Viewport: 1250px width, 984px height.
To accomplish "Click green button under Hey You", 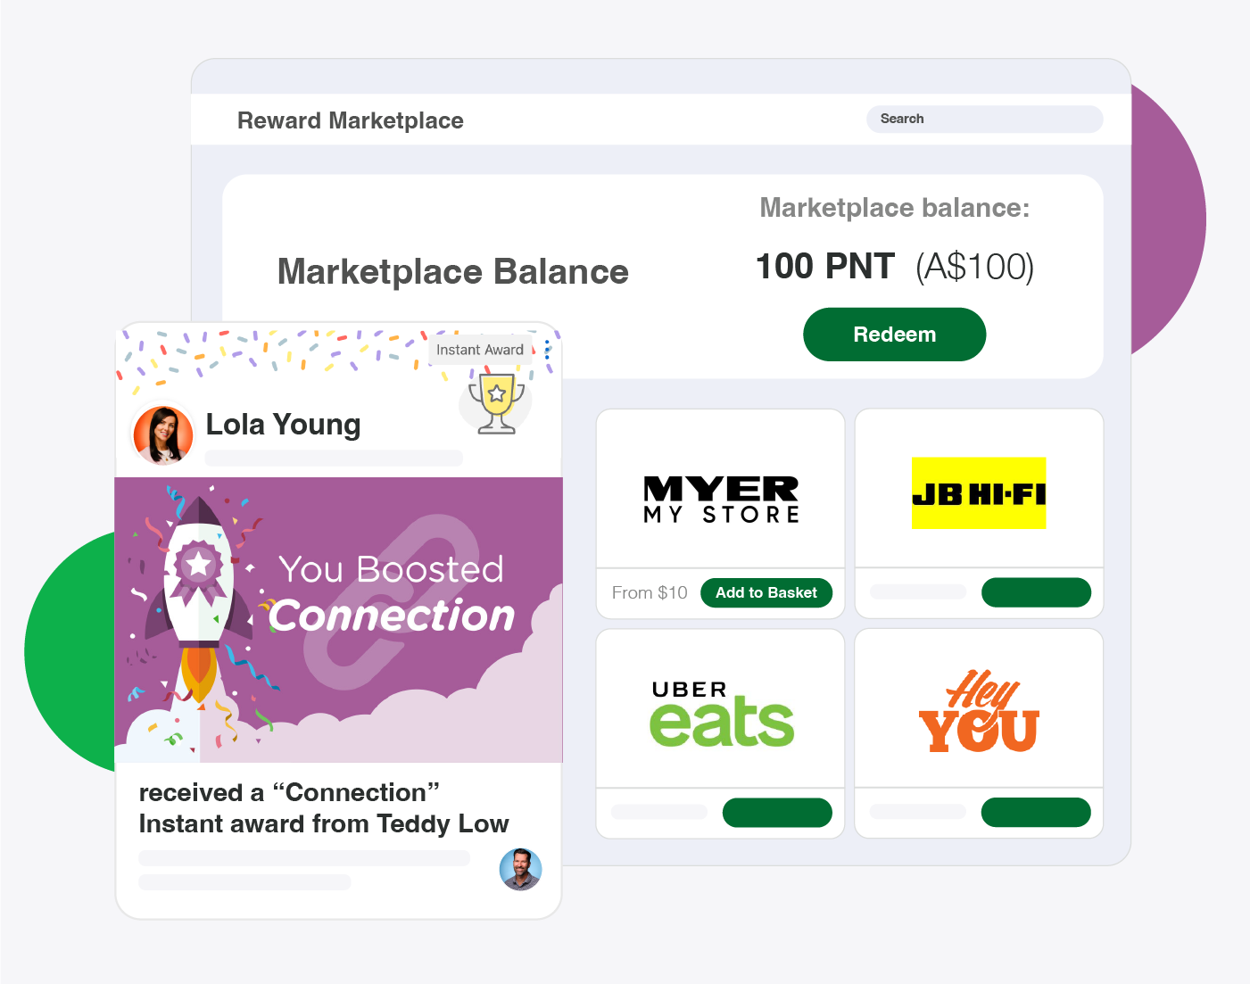I will (1036, 813).
